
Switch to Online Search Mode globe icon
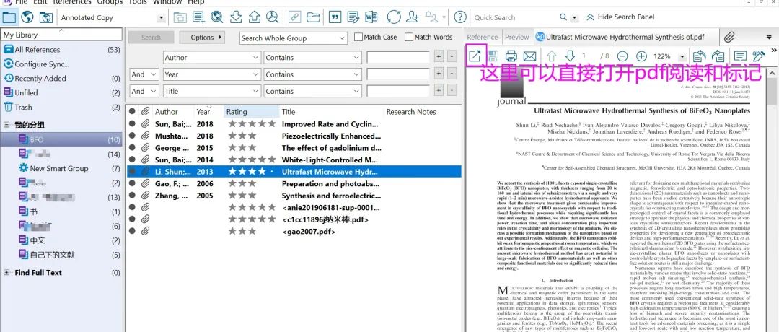(27, 17)
